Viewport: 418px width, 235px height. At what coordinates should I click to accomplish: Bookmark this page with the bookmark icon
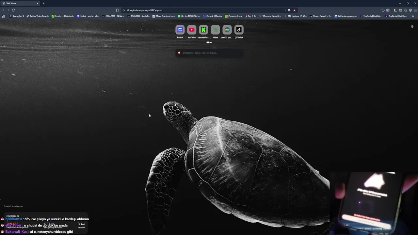[117, 10]
